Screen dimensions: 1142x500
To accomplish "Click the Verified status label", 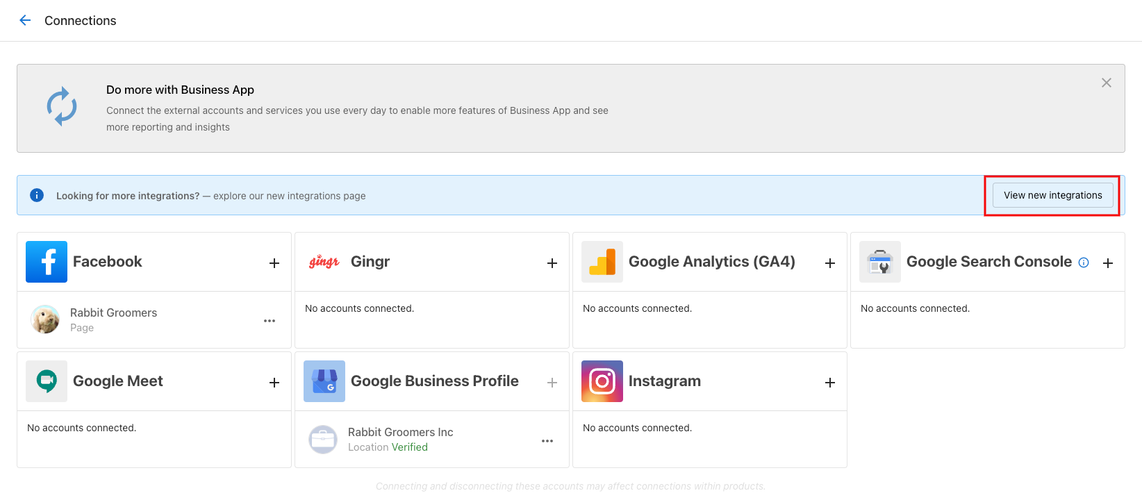I will tap(410, 447).
